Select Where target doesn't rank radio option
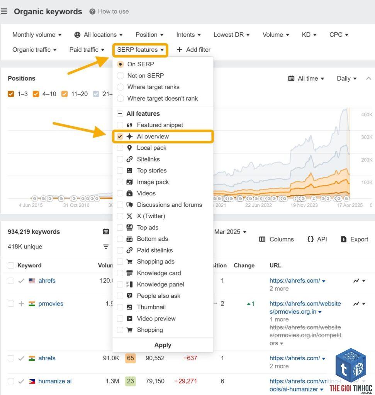Screen dimensions: 375x395 coord(120,98)
